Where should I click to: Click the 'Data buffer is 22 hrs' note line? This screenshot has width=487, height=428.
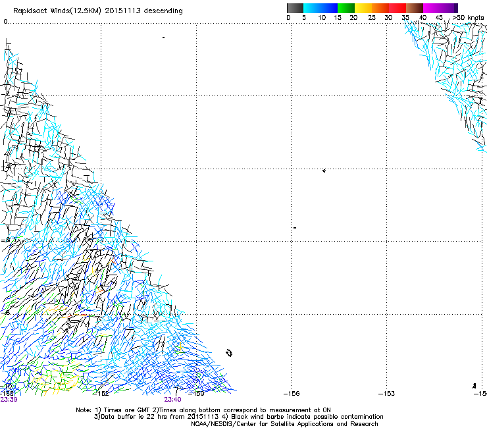click(238, 417)
